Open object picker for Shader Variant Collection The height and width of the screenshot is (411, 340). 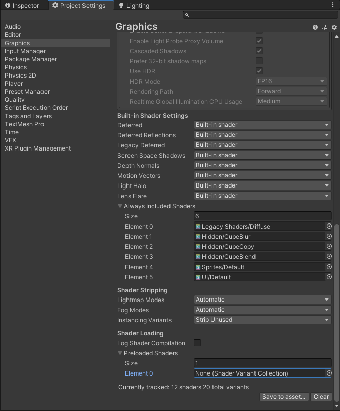coord(329,373)
